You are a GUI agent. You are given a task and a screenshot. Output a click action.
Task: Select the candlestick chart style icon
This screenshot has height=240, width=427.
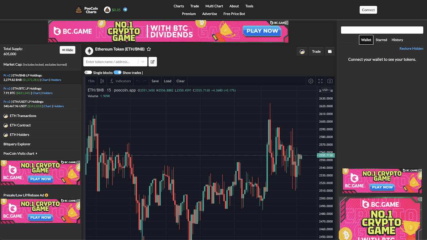102,81
